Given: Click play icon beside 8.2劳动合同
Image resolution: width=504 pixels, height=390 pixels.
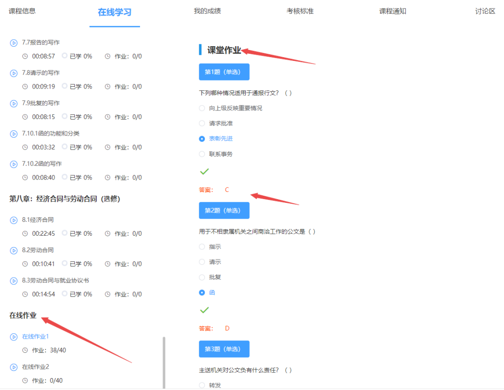Looking at the screenshot, I should (13, 250).
